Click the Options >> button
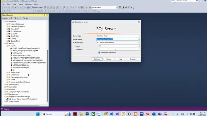Image resolution: width=207 pixels, height=116 pixels. (x=133, y=59)
